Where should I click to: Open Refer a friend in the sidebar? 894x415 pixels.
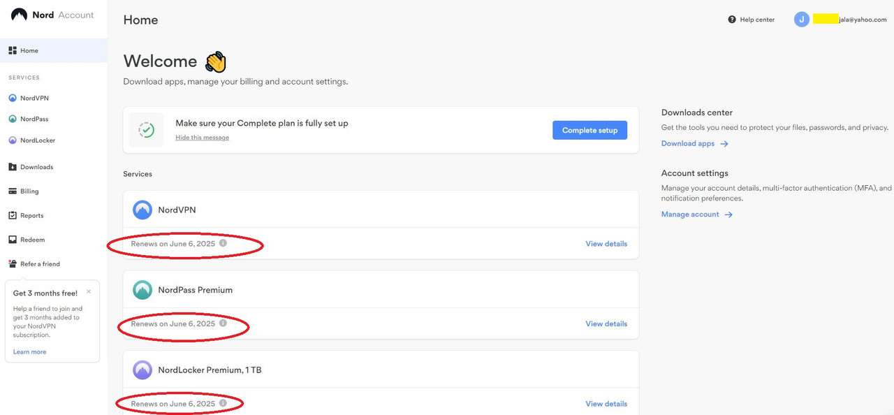(40, 264)
